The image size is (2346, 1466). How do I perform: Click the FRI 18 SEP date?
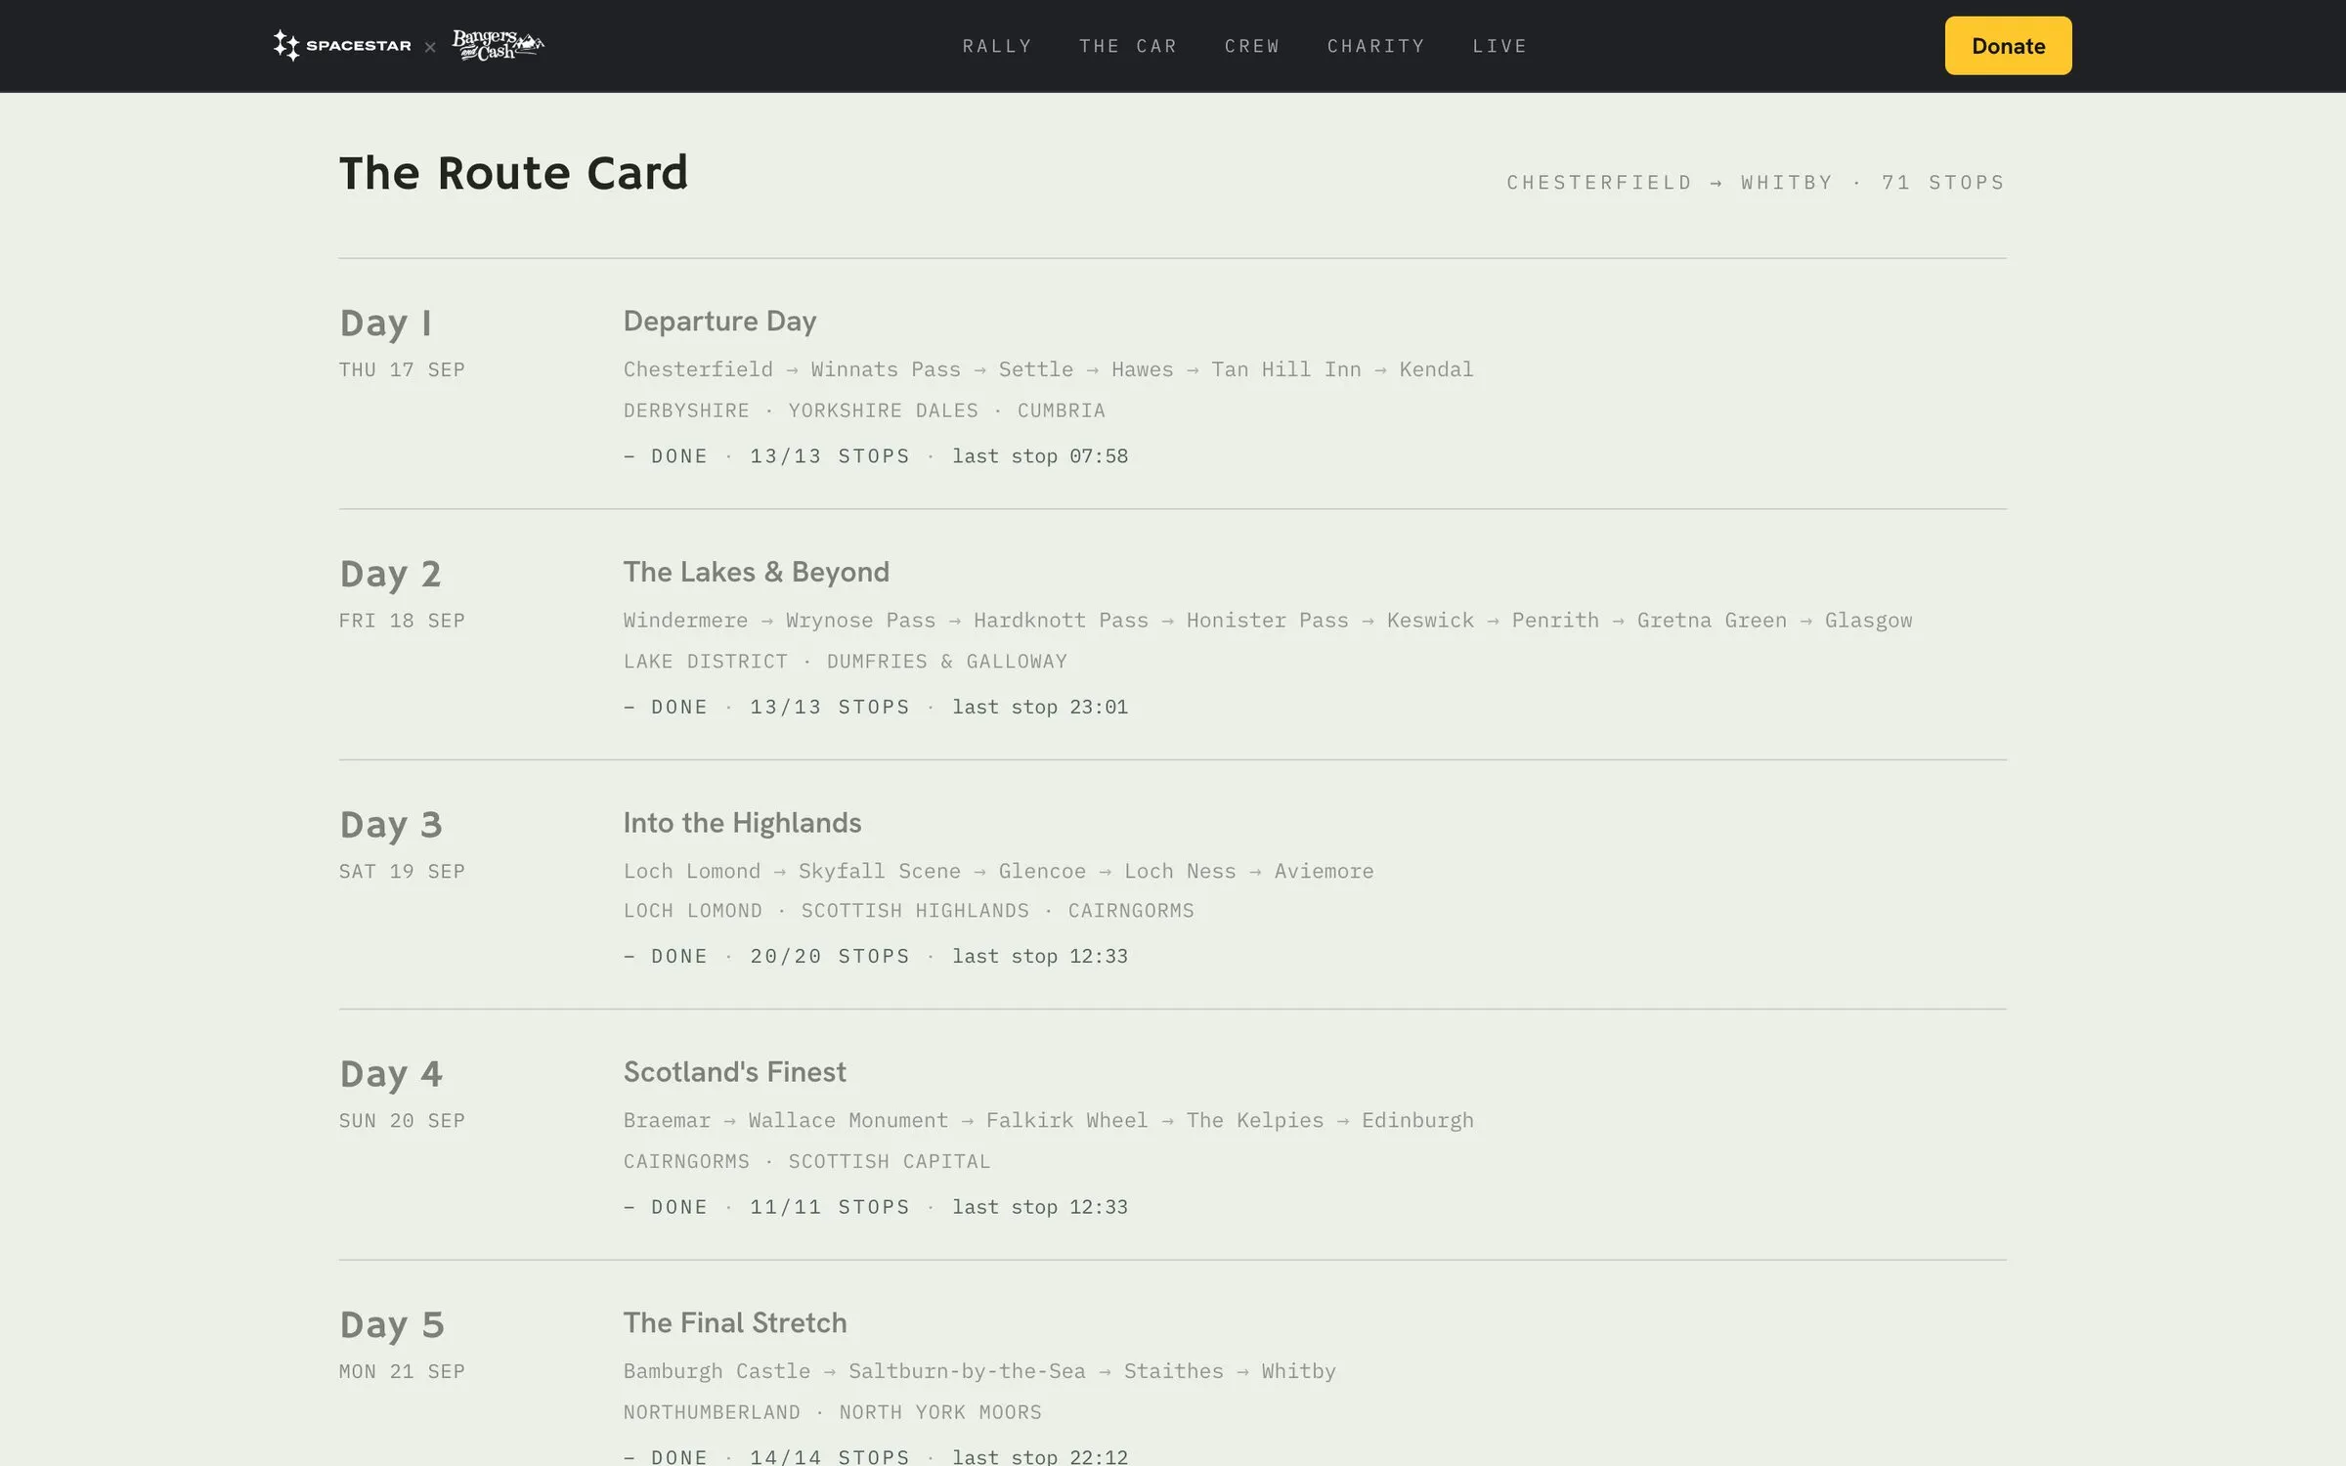402,621
